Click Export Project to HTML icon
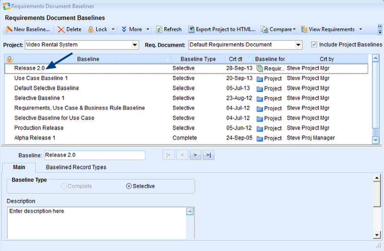Image resolution: width=384 pixels, height=251 pixels. (191, 29)
